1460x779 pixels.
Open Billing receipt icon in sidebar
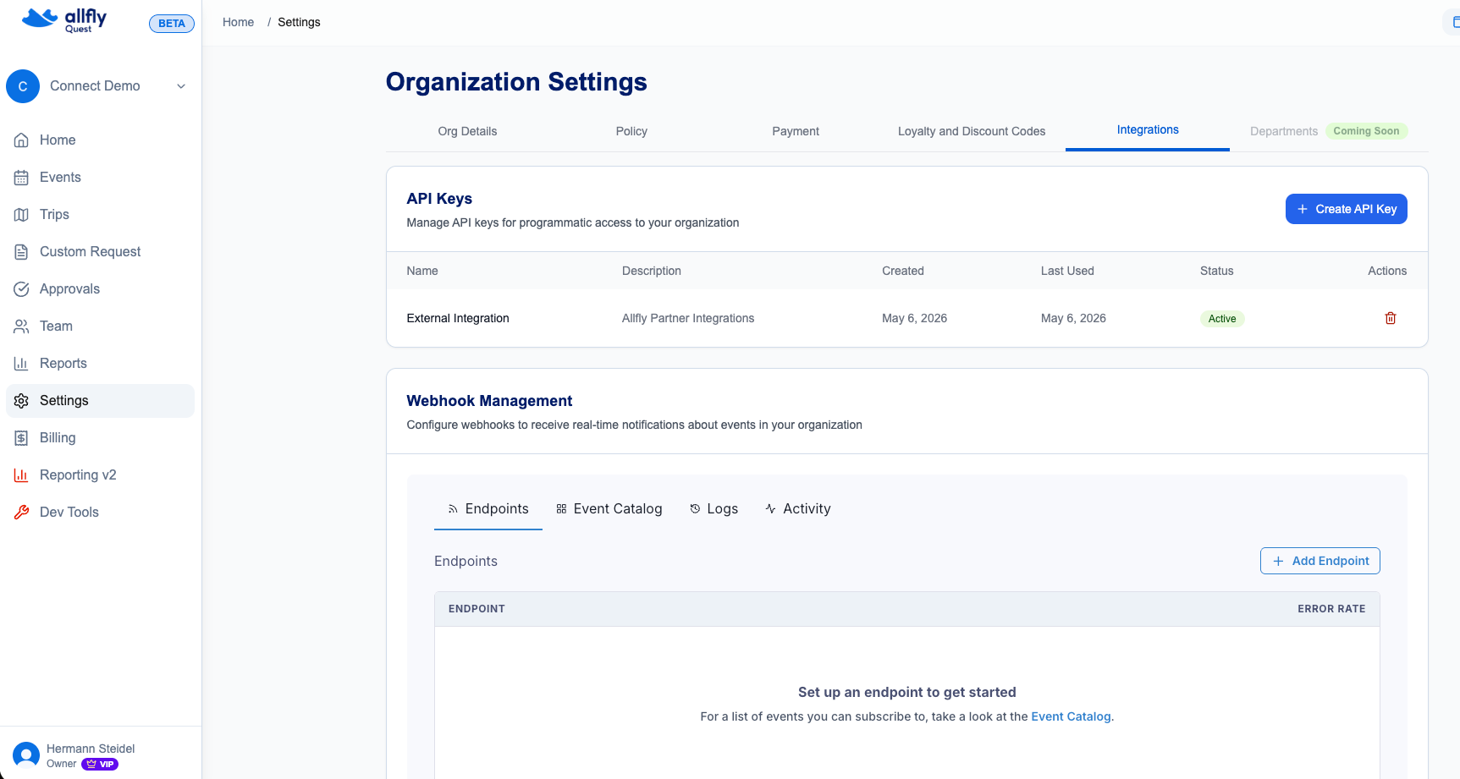click(22, 438)
